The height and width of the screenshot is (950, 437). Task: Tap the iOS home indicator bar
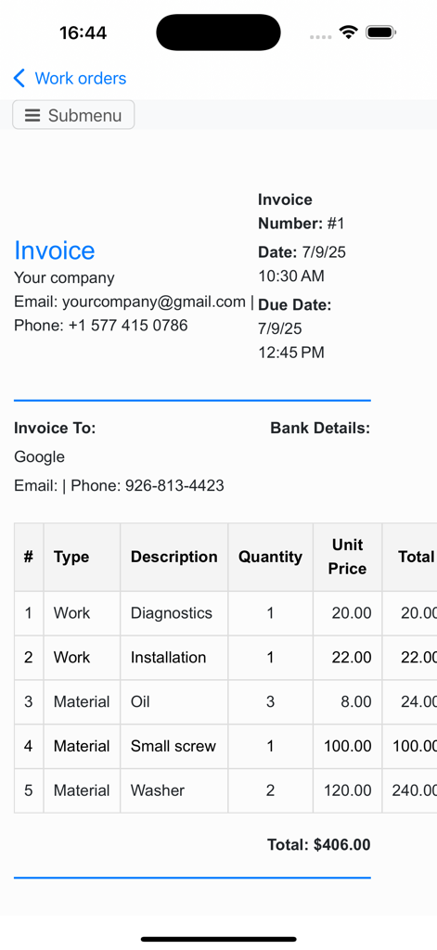click(x=219, y=939)
